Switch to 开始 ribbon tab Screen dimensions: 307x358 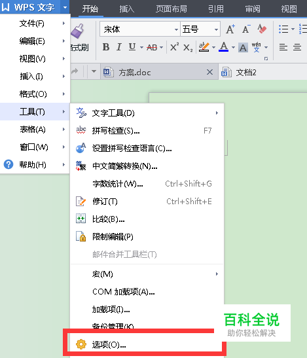pyautogui.click(x=90, y=9)
